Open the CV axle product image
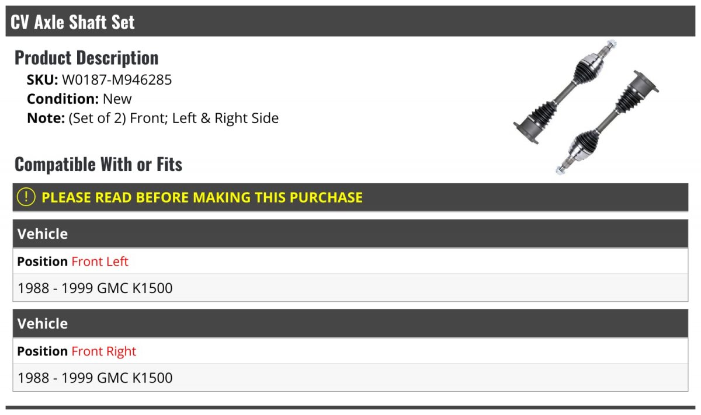The height and width of the screenshot is (415, 701). click(x=586, y=107)
